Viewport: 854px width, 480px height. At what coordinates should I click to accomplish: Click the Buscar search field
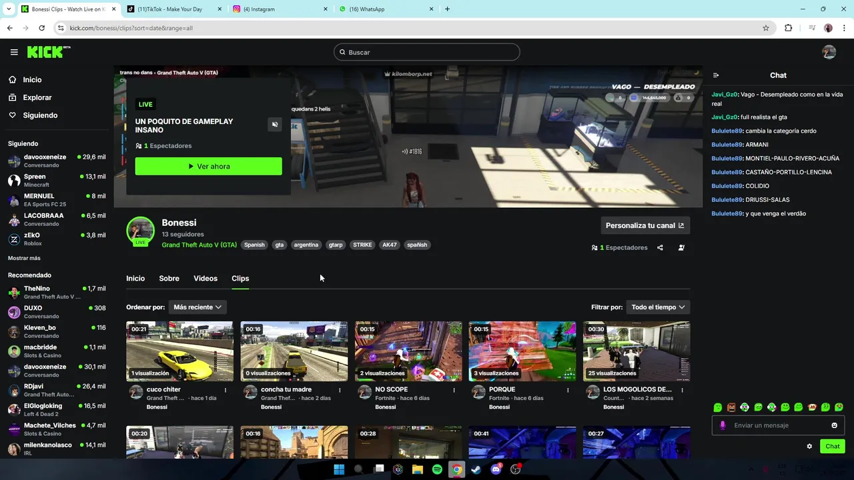click(427, 52)
